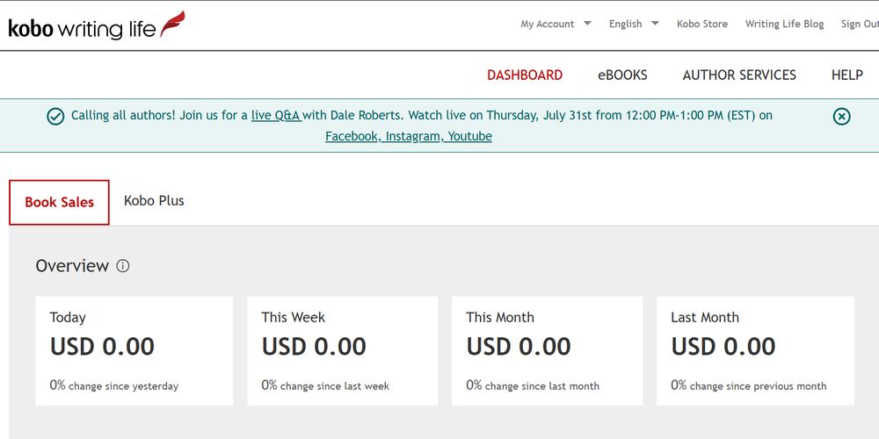Go to the DASHBOARD tab
Image resolution: width=879 pixels, height=439 pixels.
(525, 75)
